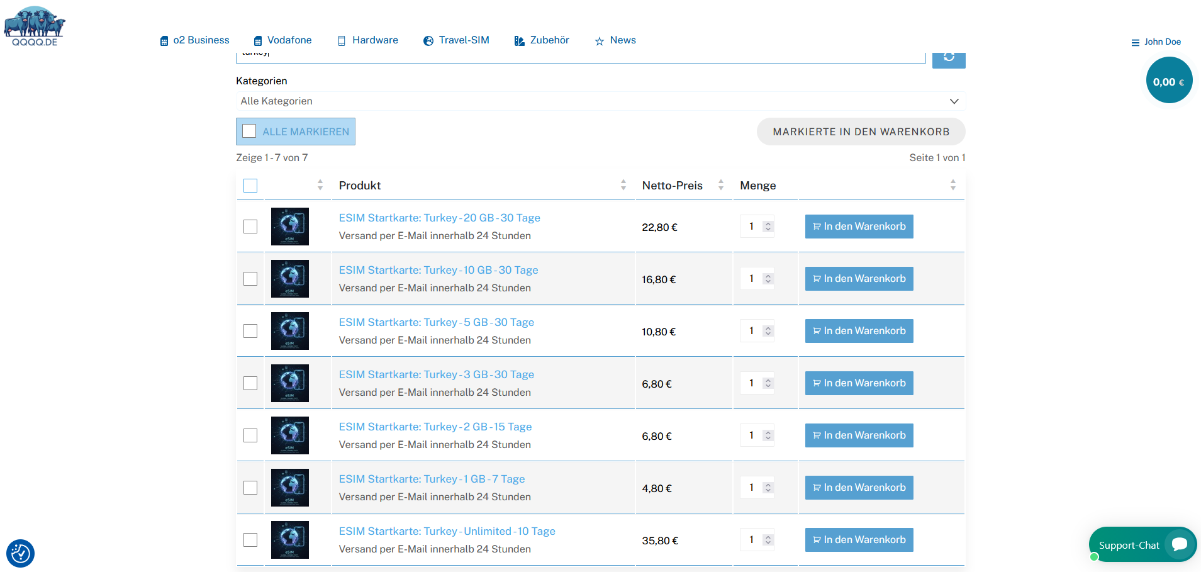Viewport: 1201px width, 572px height.
Task: Go to the Hardware menu
Action: point(374,40)
